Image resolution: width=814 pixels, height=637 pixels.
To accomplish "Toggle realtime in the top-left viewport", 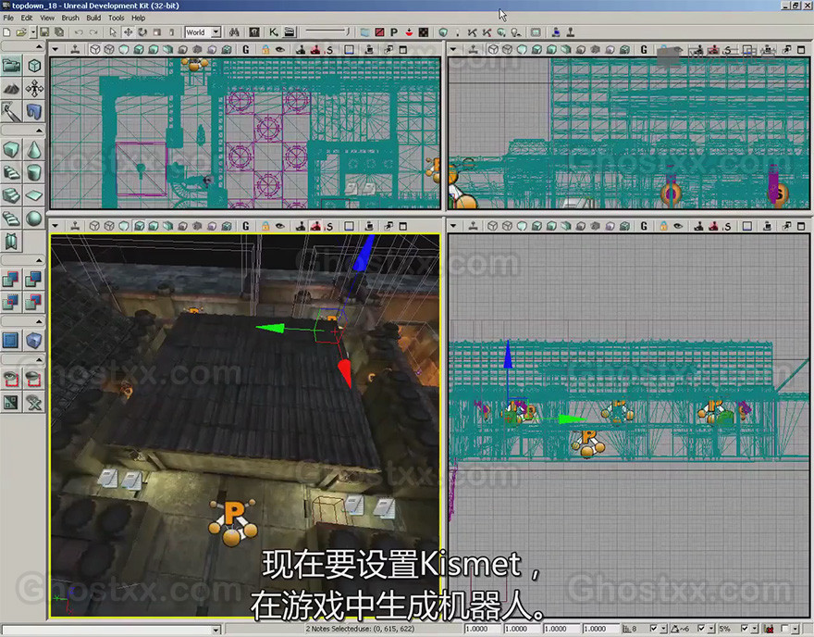I will point(75,49).
